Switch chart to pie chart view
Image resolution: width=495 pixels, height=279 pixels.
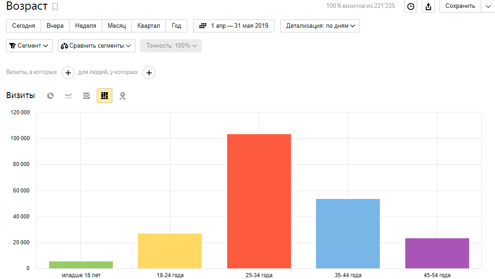[x=50, y=96]
